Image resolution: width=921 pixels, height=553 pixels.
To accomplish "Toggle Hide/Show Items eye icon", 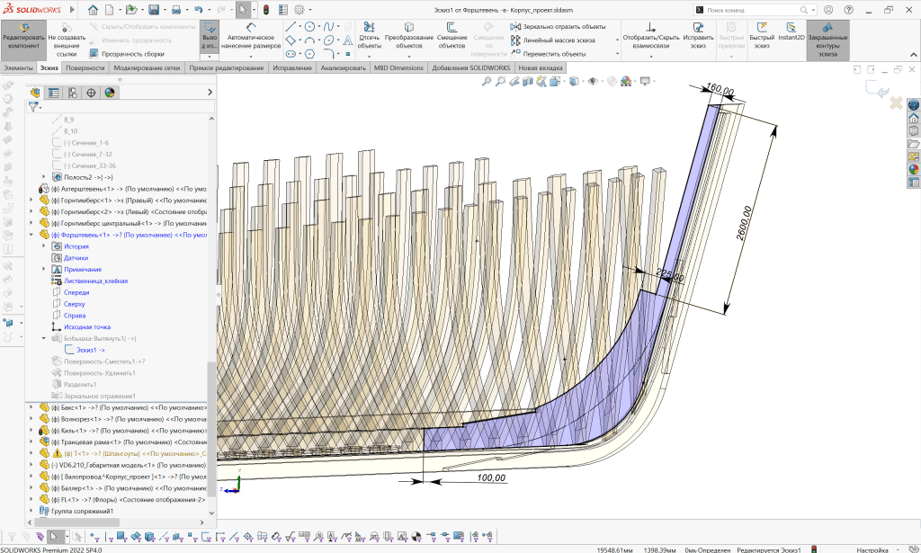I will point(592,81).
